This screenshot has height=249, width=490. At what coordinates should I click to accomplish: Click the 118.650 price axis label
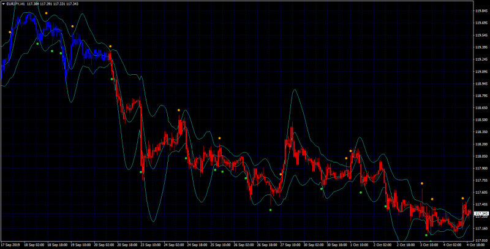[481, 108]
